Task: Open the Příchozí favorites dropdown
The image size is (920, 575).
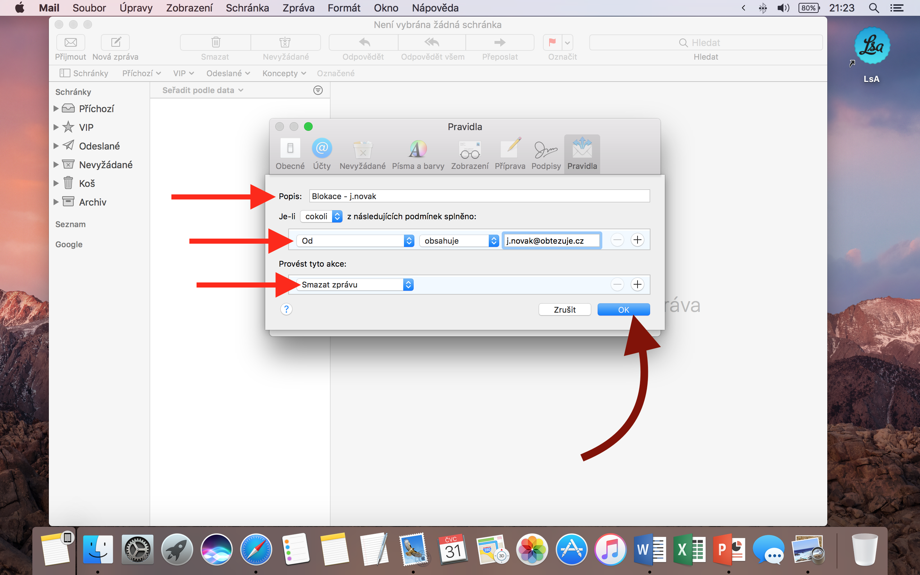Action: tap(142, 73)
